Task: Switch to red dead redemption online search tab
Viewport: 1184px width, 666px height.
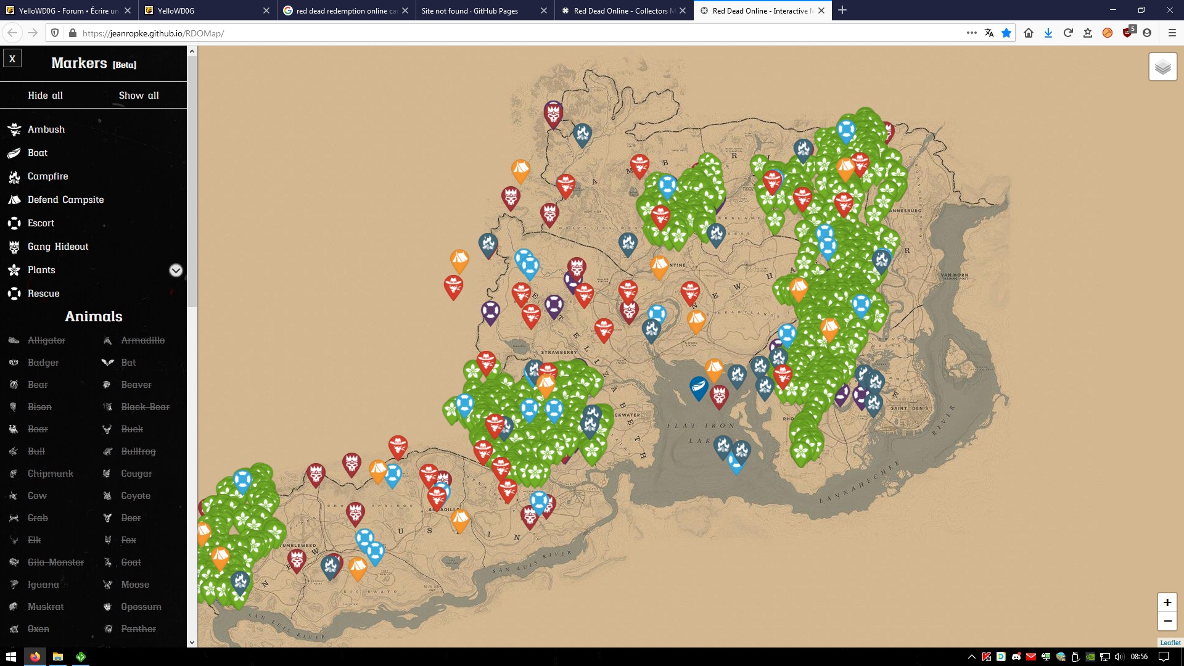Action: [347, 10]
